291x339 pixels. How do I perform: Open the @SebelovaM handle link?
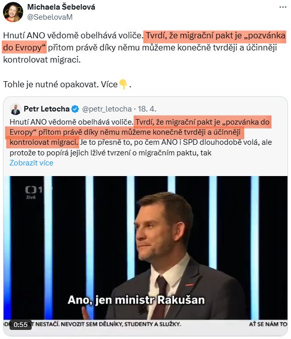[50, 17]
